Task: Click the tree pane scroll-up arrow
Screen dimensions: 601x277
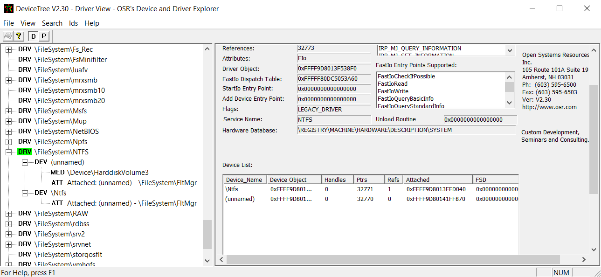Action: pos(207,48)
